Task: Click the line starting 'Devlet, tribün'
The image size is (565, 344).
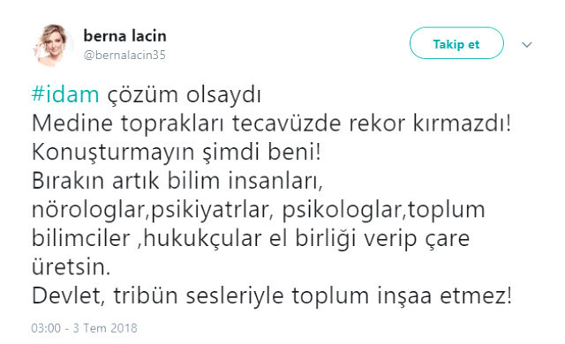Action: pos(272,296)
